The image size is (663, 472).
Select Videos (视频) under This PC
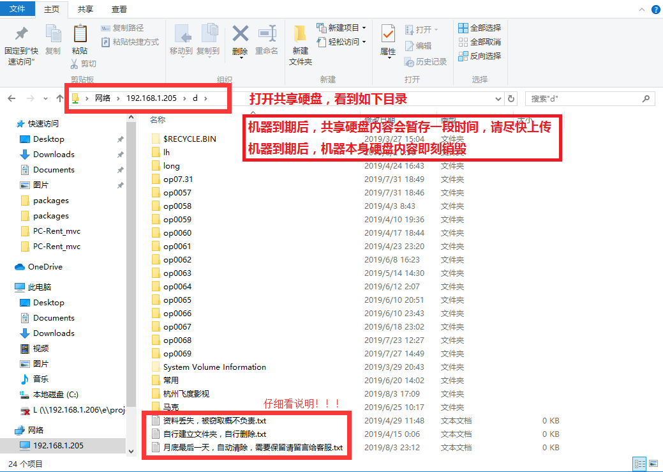(x=34, y=348)
